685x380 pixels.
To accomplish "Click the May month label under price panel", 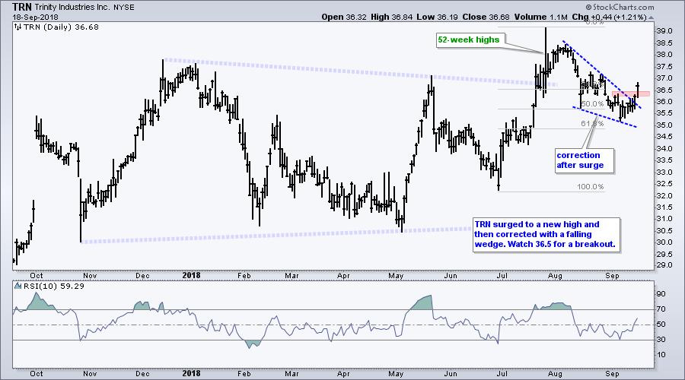I will coord(396,276).
